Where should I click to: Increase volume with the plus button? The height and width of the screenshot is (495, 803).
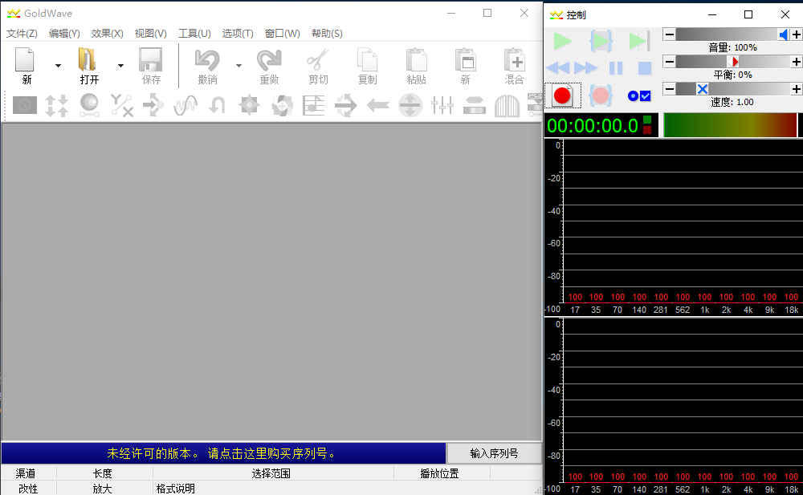(797, 34)
